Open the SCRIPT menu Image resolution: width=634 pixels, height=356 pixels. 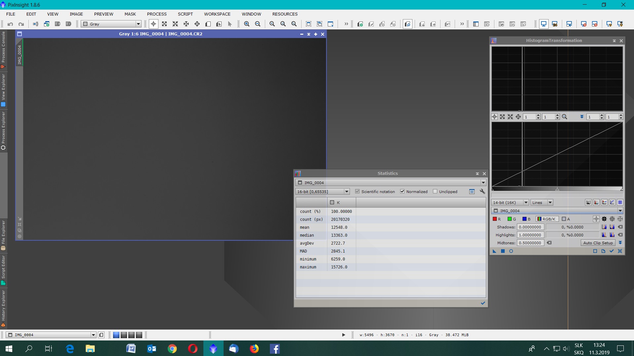click(x=185, y=14)
